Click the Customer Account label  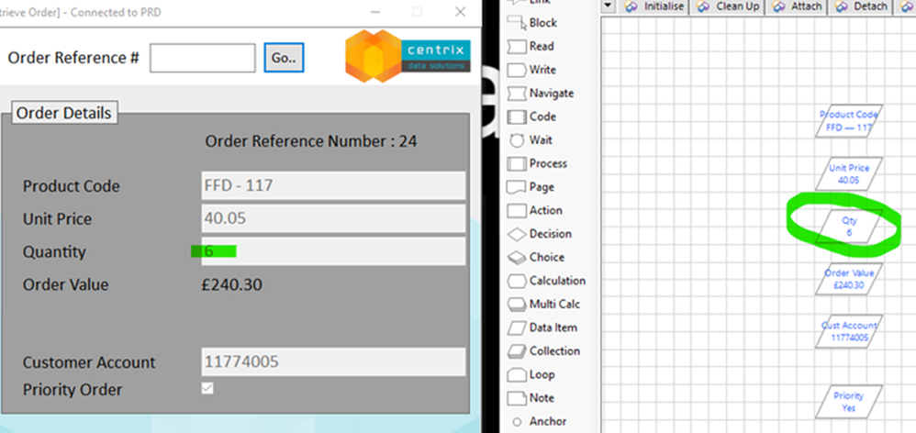(89, 362)
